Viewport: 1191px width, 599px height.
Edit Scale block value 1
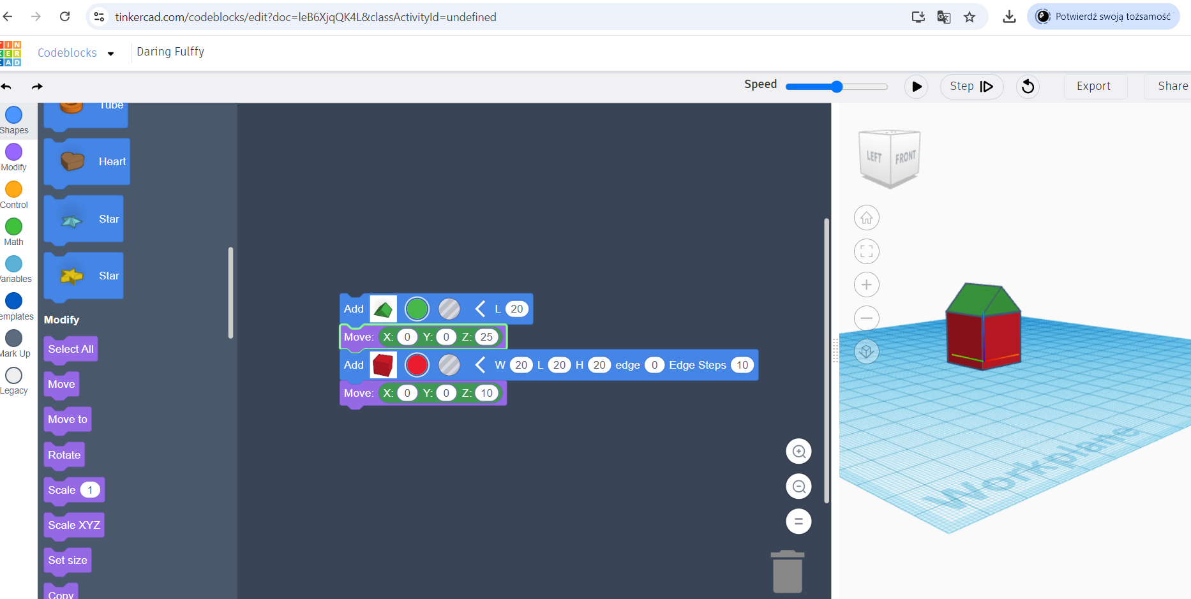90,491
